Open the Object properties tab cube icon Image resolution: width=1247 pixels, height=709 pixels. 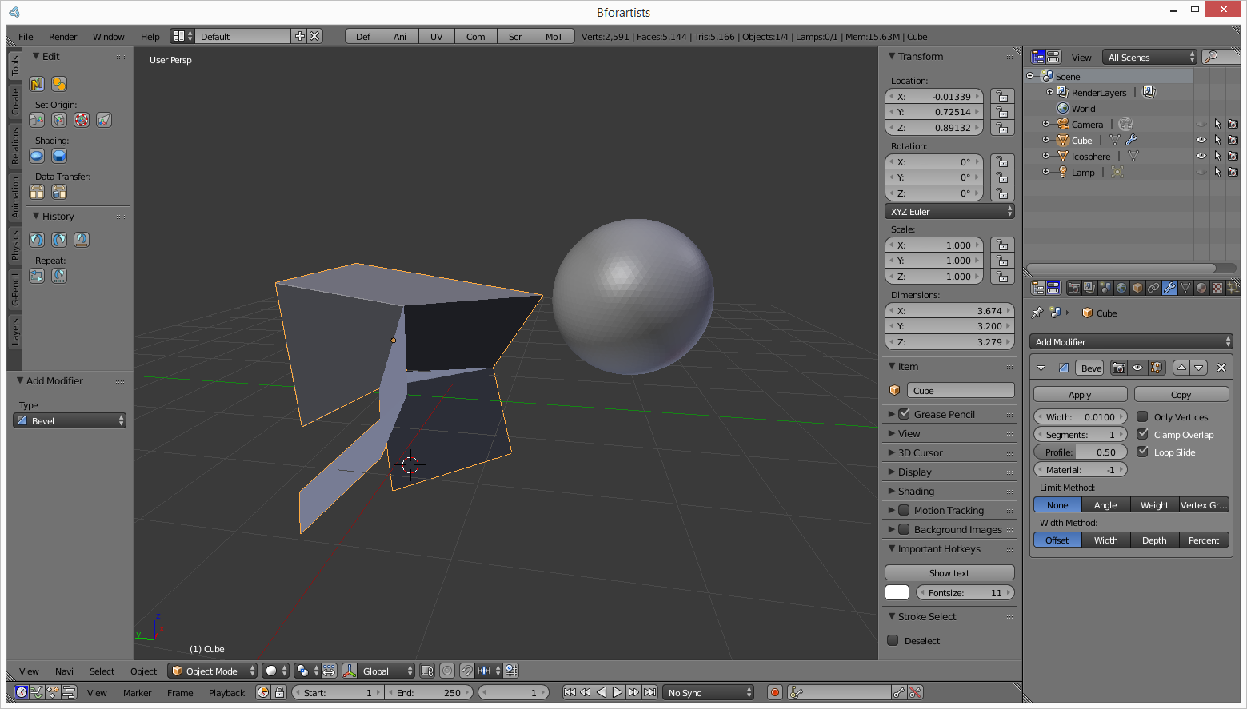pyautogui.click(x=1137, y=288)
